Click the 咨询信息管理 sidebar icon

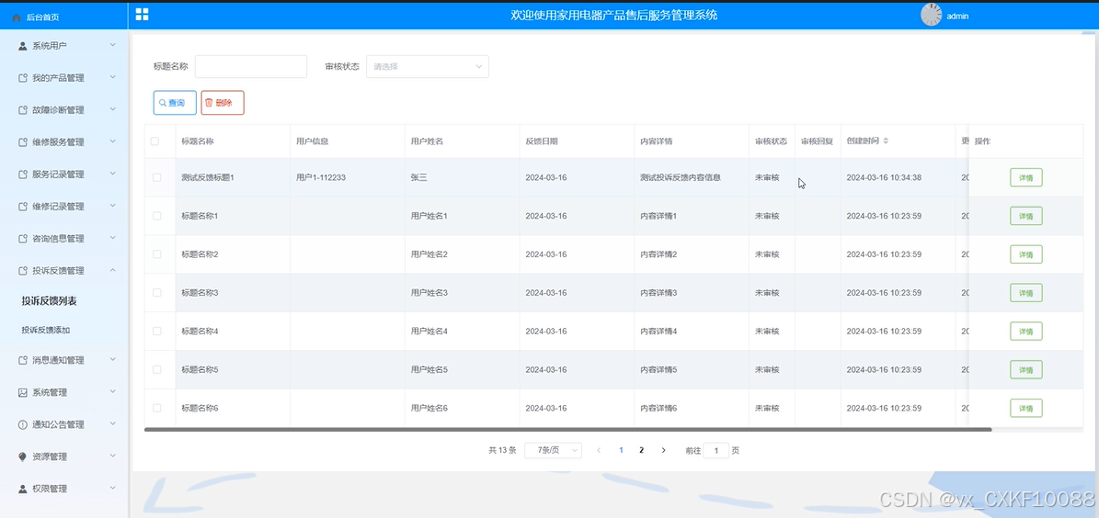22,239
